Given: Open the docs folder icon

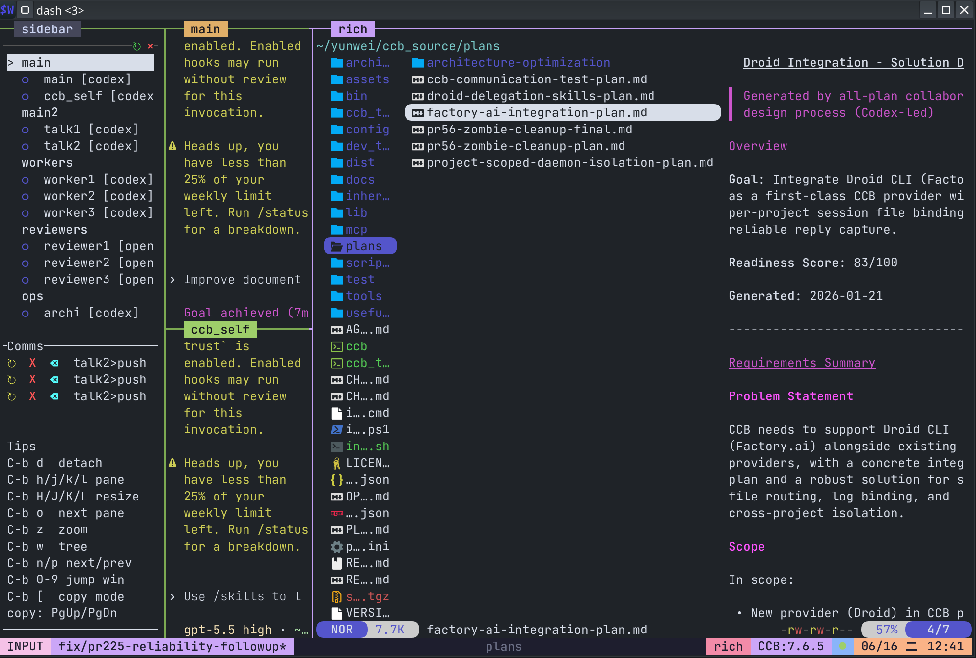Looking at the screenshot, I should click(x=337, y=180).
